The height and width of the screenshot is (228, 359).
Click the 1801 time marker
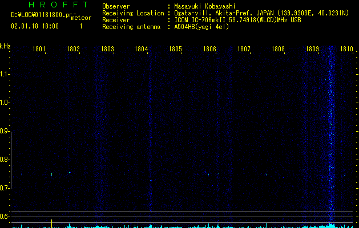pyautogui.click(x=39, y=49)
